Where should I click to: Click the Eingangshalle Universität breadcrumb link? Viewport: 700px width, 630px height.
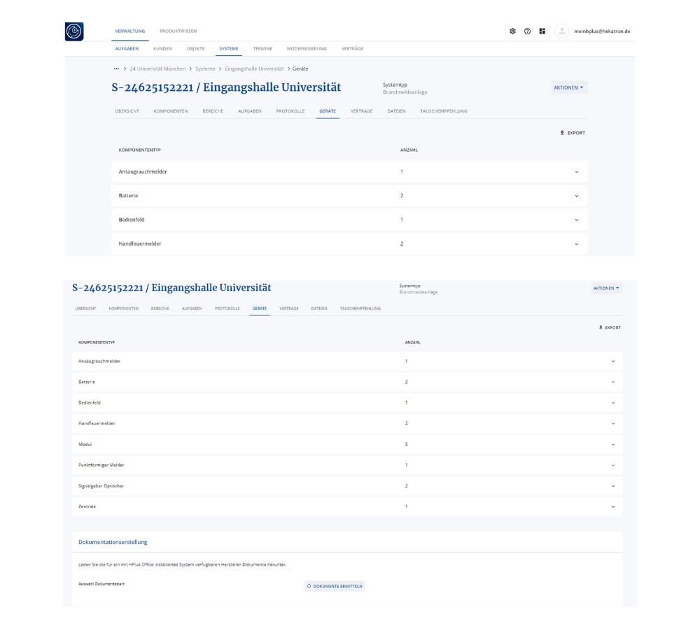[x=254, y=69]
